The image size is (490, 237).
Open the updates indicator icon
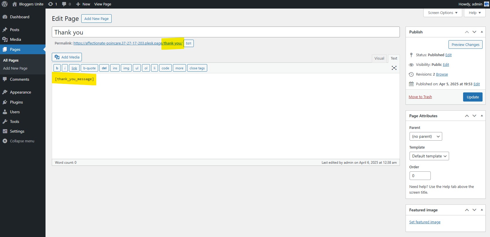51,4
